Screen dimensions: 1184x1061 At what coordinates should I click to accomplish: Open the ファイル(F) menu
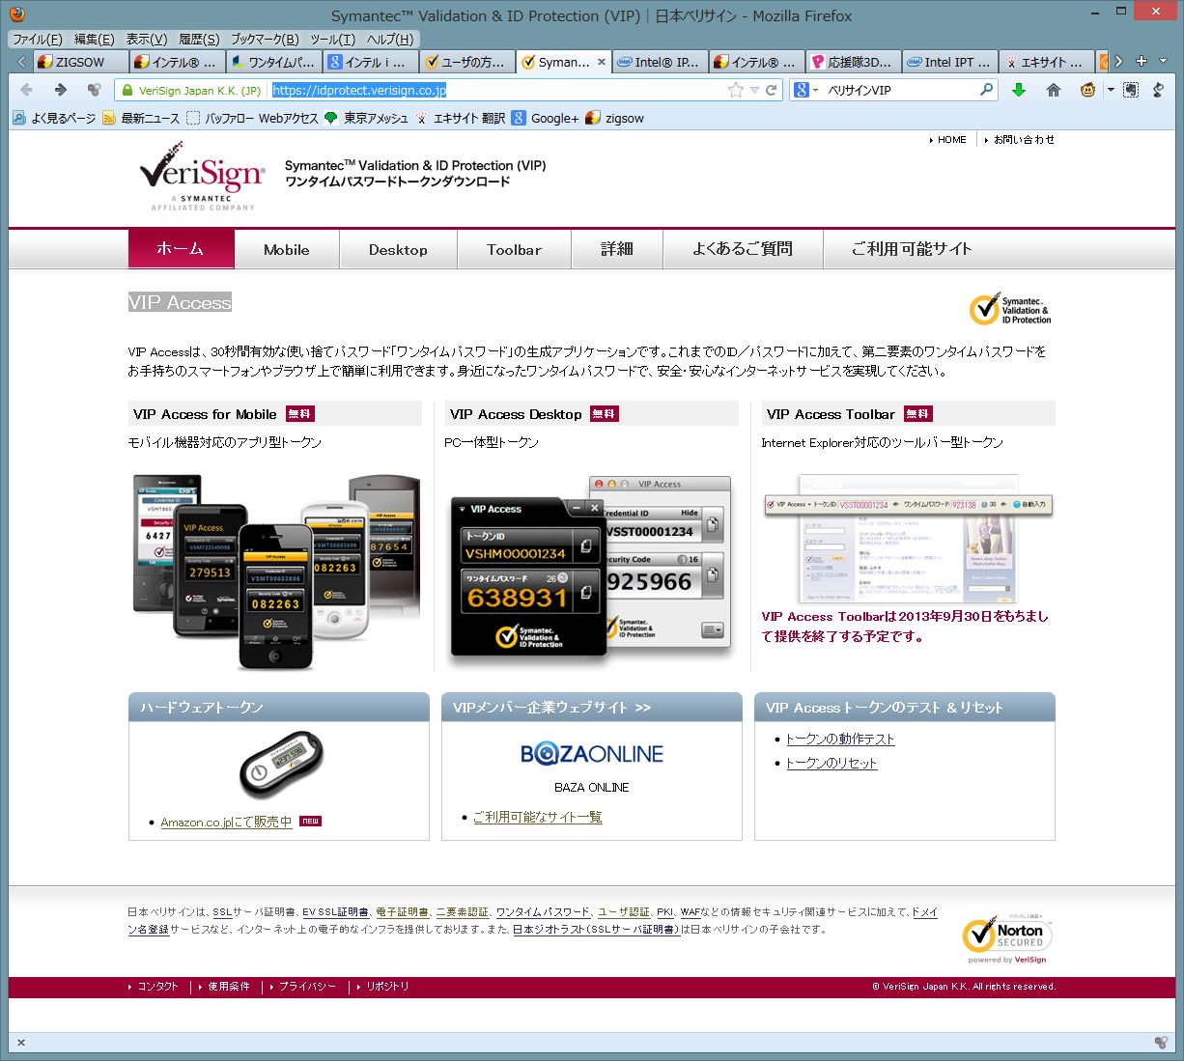point(37,39)
